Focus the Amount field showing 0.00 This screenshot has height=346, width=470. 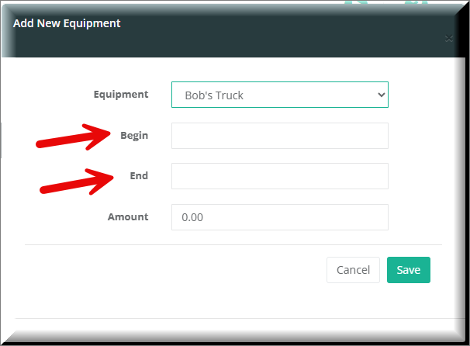point(280,217)
